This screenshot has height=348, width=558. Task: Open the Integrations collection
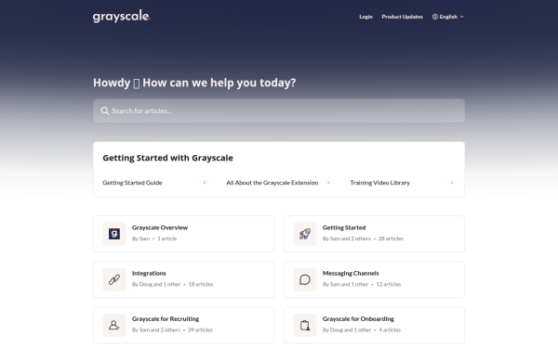(x=183, y=279)
